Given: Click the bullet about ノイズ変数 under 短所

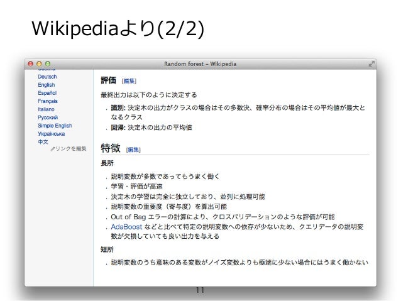Looking at the screenshot, I should click(239, 262).
